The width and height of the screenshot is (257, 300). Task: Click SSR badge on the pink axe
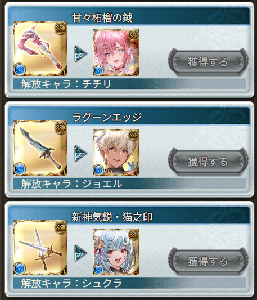[61, 29]
